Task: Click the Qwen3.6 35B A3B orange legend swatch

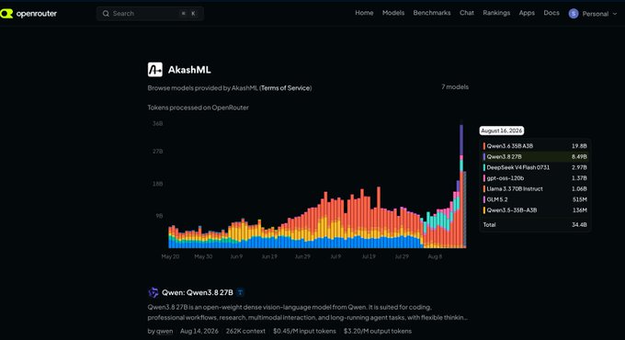Action: point(484,146)
